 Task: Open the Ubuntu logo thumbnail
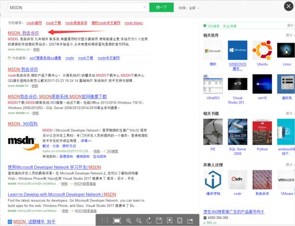coord(262,50)
